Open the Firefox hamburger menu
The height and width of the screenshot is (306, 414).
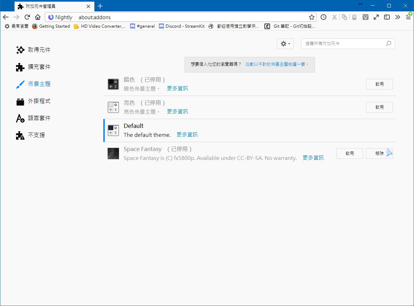(x=408, y=17)
